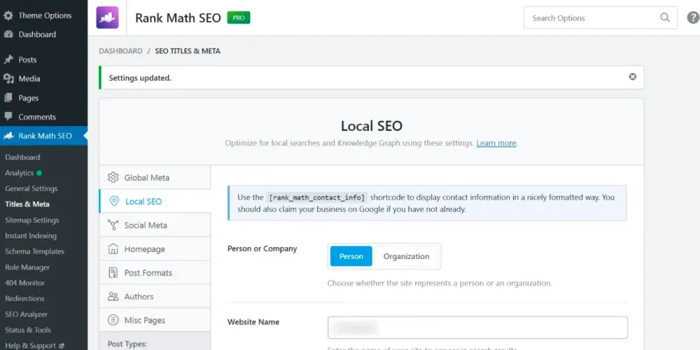Click the search magnifier icon
The image size is (700, 350).
[665, 18]
